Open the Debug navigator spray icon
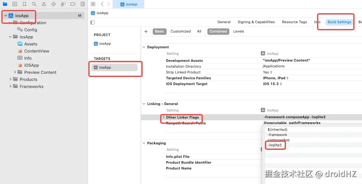The width and height of the screenshot is (362, 184). (63, 4)
